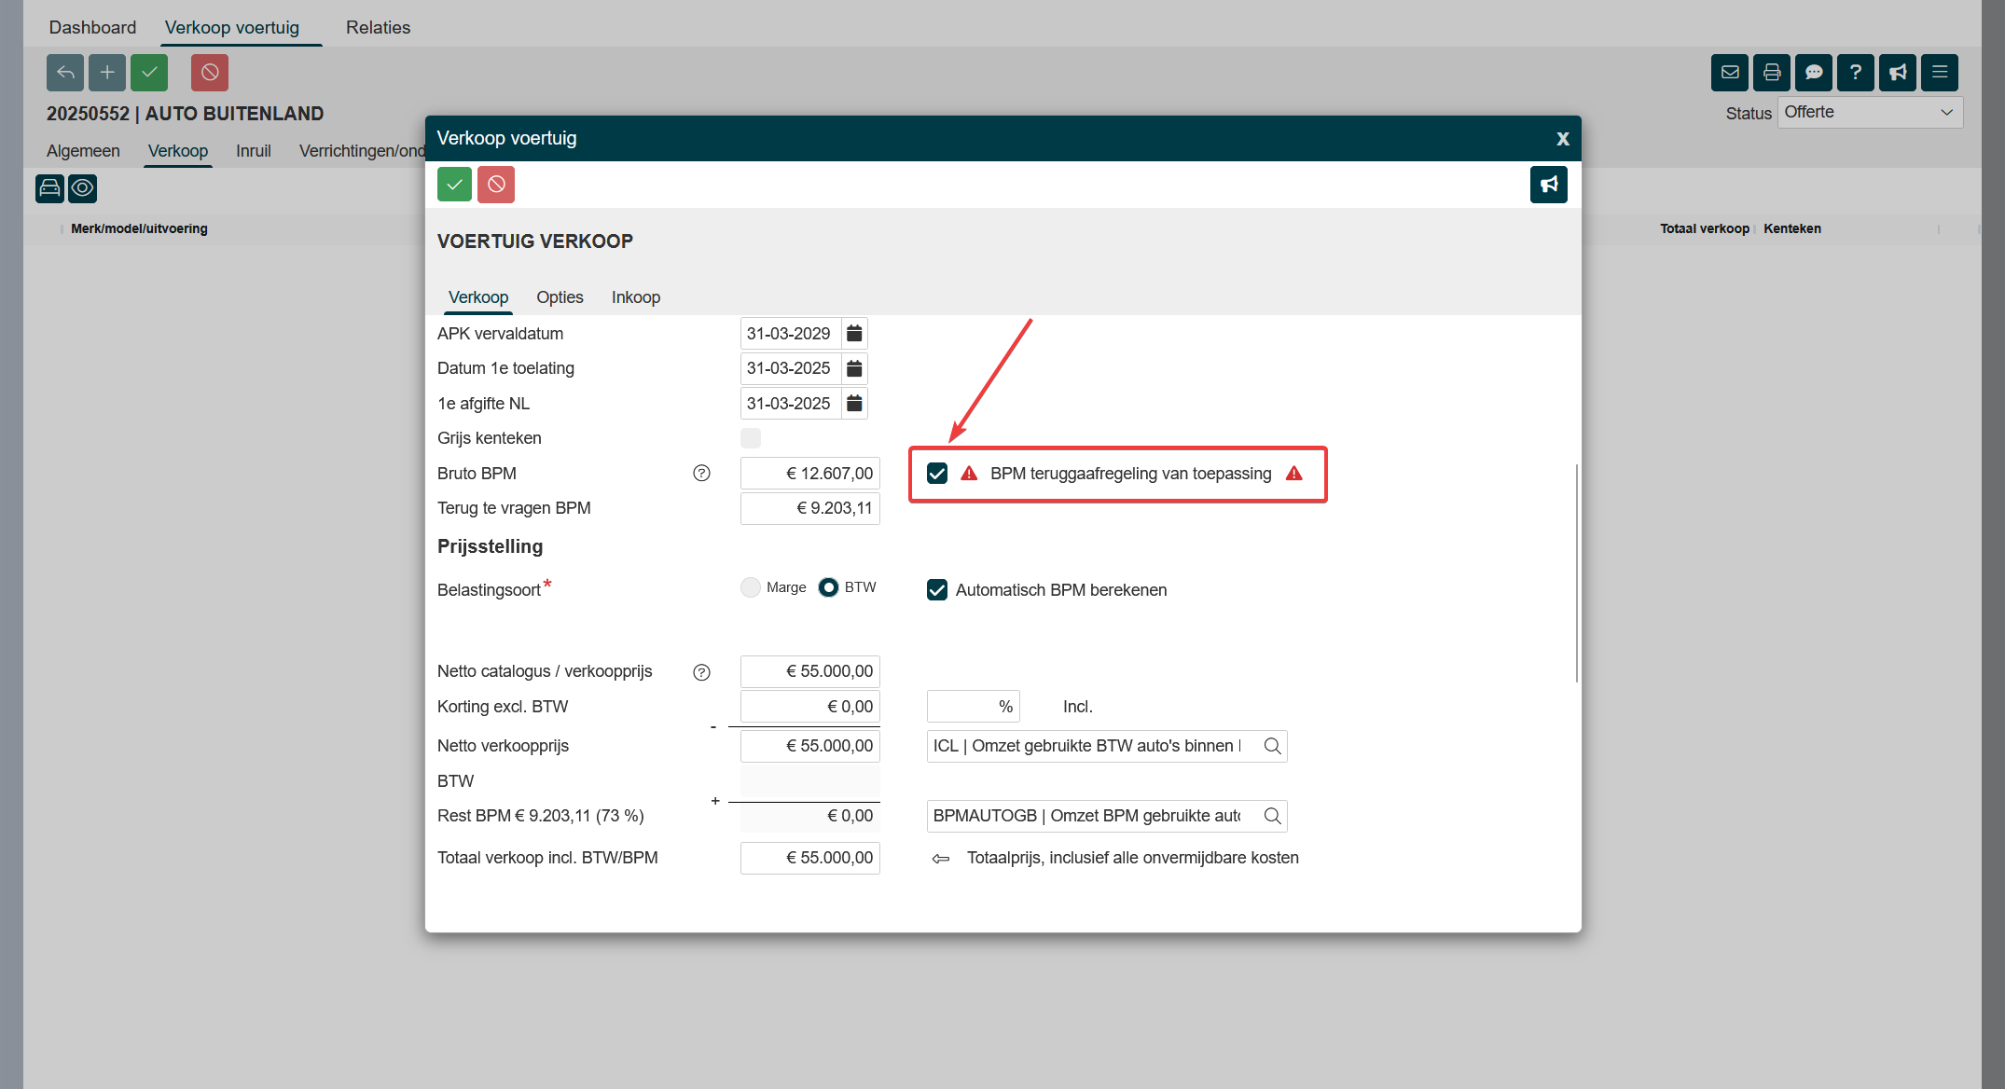This screenshot has width=2005, height=1089.
Task: Uncheck BPM teruggaafregeling van toepassing
Action: click(937, 474)
